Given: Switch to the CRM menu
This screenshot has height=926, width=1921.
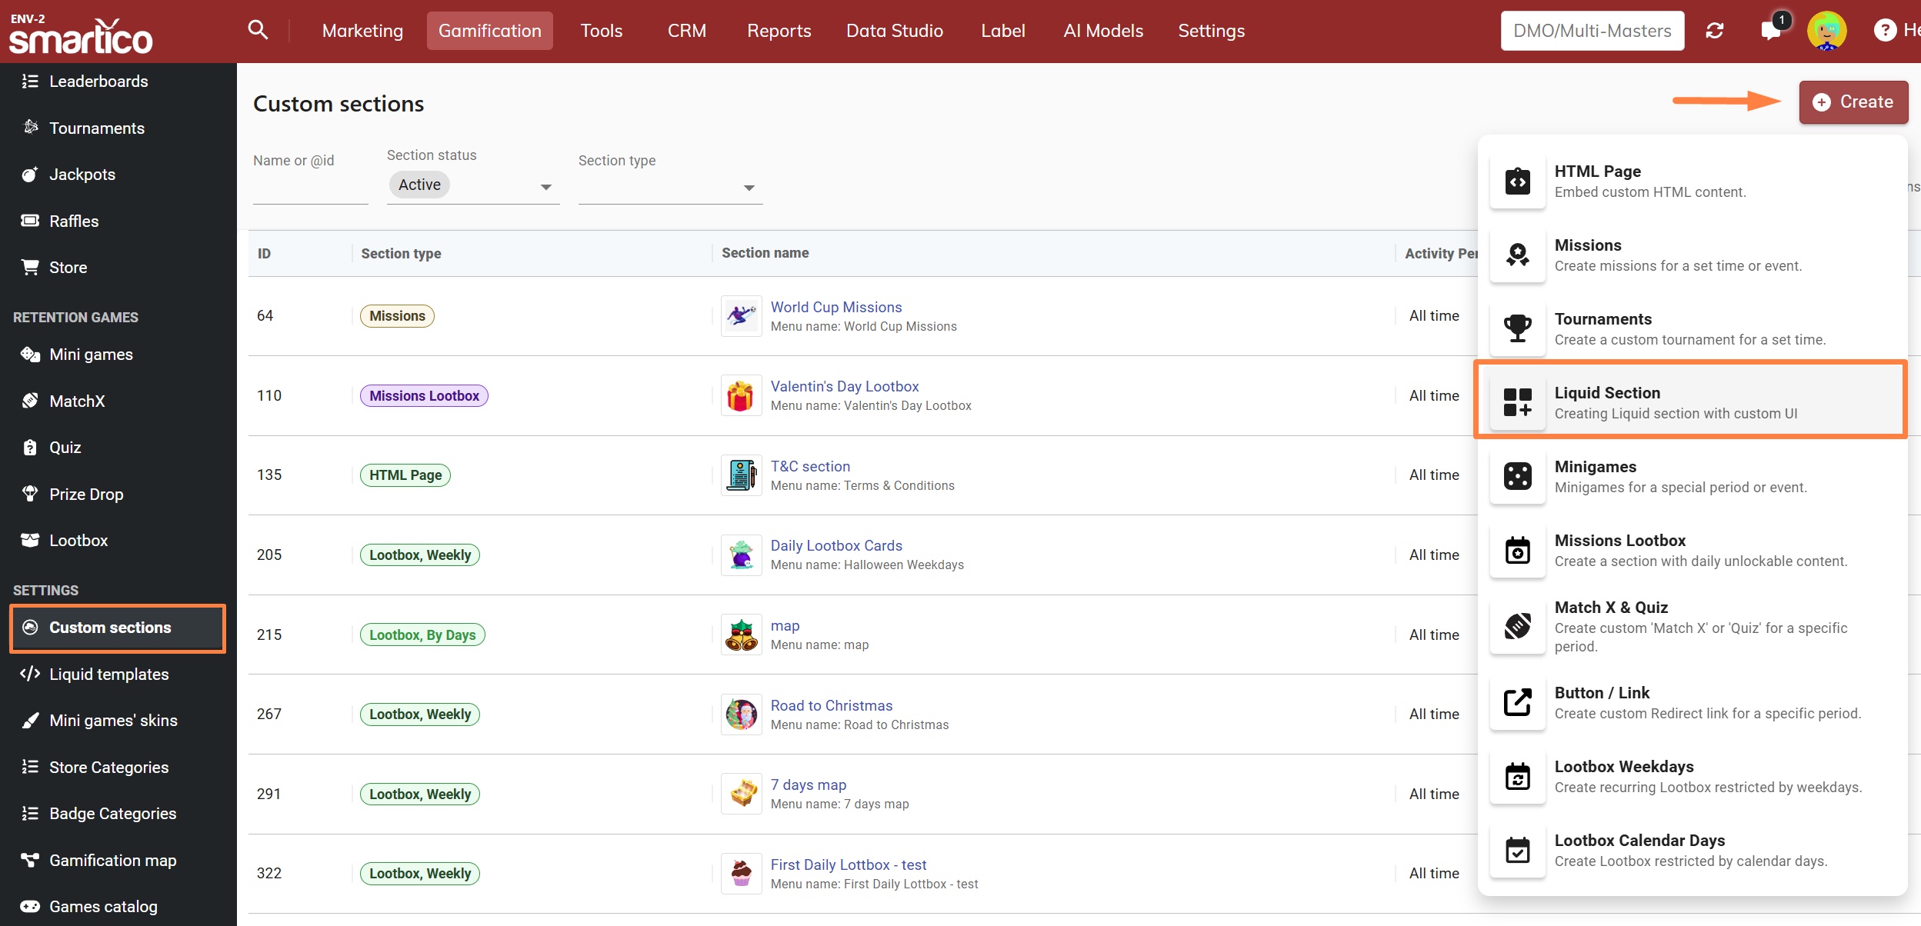Looking at the screenshot, I should pyautogui.click(x=686, y=31).
